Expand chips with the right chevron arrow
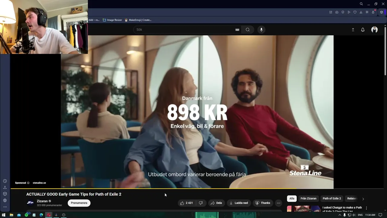 (363, 199)
